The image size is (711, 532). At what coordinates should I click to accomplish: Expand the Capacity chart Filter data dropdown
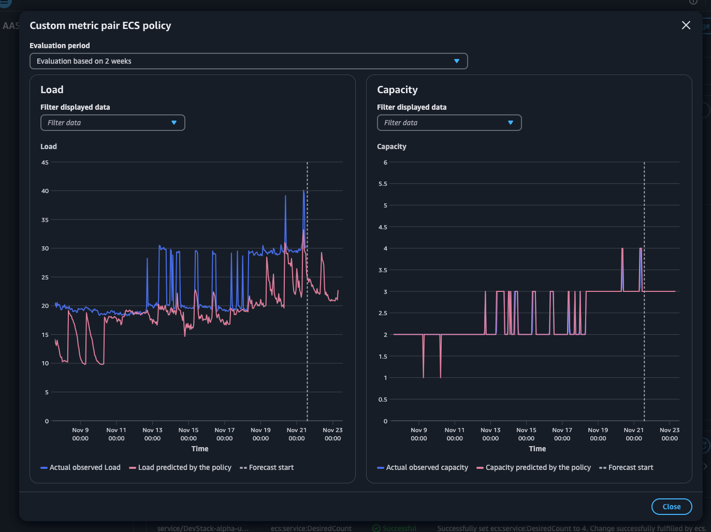click(x=449, y=123)
